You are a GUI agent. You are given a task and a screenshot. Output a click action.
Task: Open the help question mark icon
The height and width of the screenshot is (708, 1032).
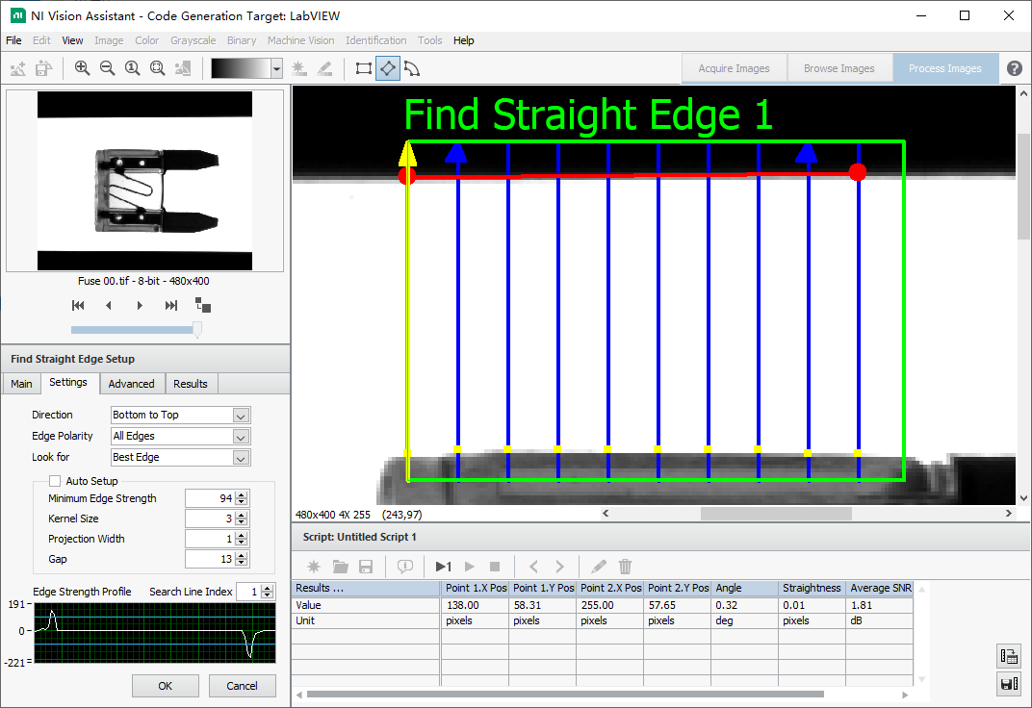coord(1015,68)
